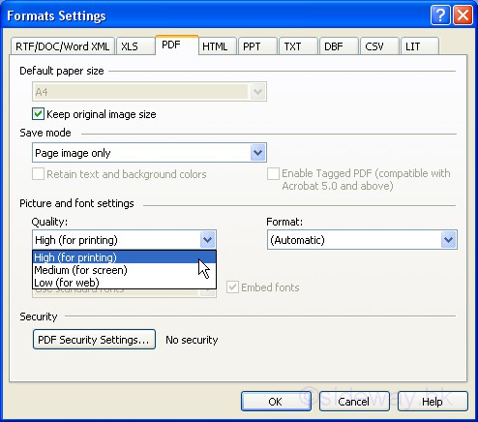The height and width of the screenshot is (422, 478).
Task: Close the Formats Settings dialog
Action: click(x=463, y=15)
